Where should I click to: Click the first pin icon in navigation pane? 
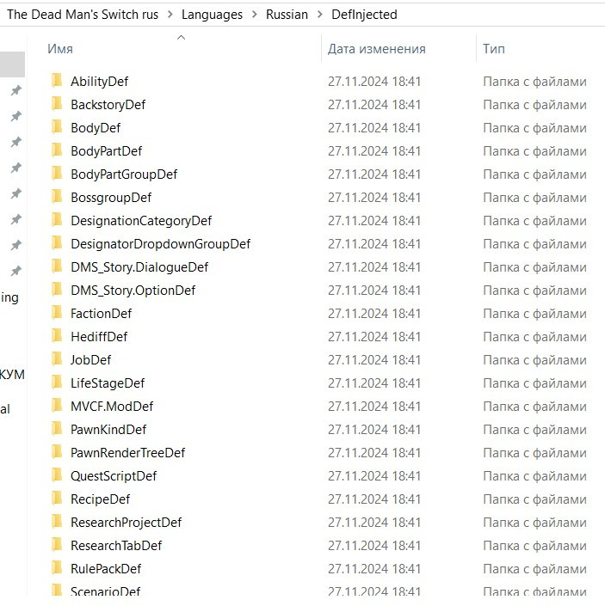(15, 90)
